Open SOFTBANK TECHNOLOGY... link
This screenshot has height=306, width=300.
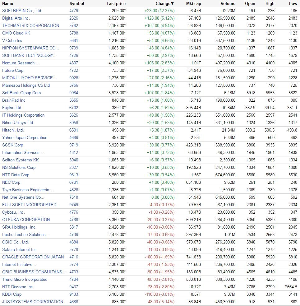point(29,55)
